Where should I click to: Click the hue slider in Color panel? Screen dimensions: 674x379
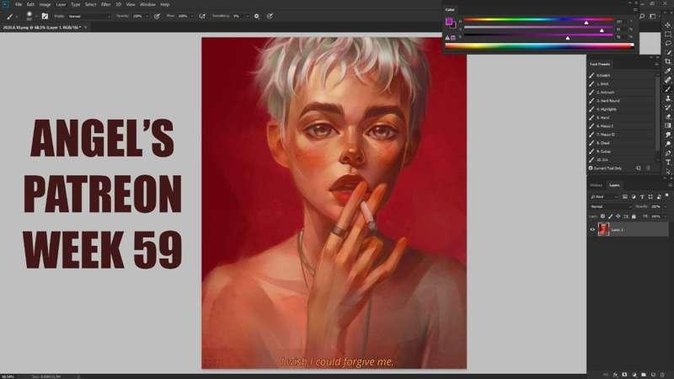coord(538,19)
